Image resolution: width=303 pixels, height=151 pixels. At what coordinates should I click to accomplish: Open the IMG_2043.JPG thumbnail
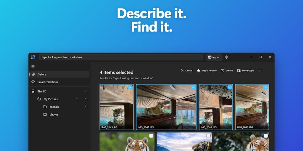216,107
